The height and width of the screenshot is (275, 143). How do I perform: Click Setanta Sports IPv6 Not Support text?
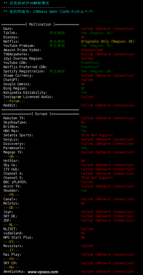click(x=97, y=135)
